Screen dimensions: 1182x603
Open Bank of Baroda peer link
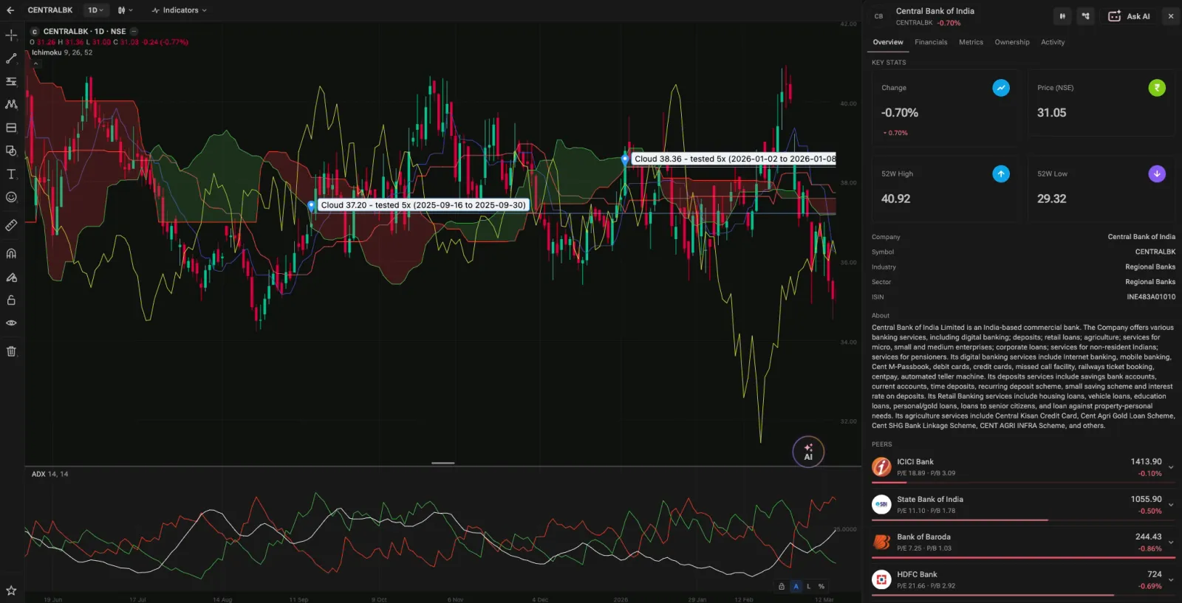[923, 537]
